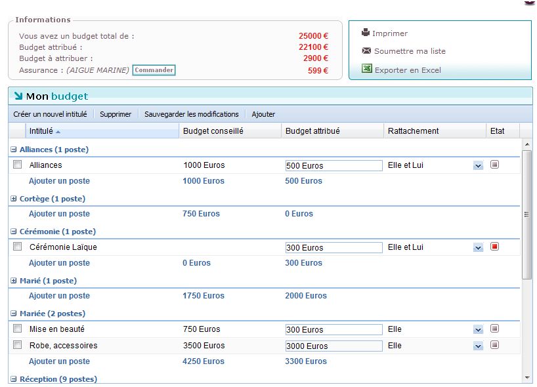The image size is (537, 387).
Task: Click the Etat column header
Action: [x=502, y=131]
